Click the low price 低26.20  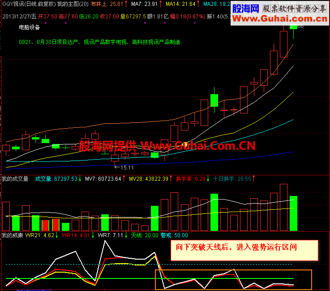point(89,17)
